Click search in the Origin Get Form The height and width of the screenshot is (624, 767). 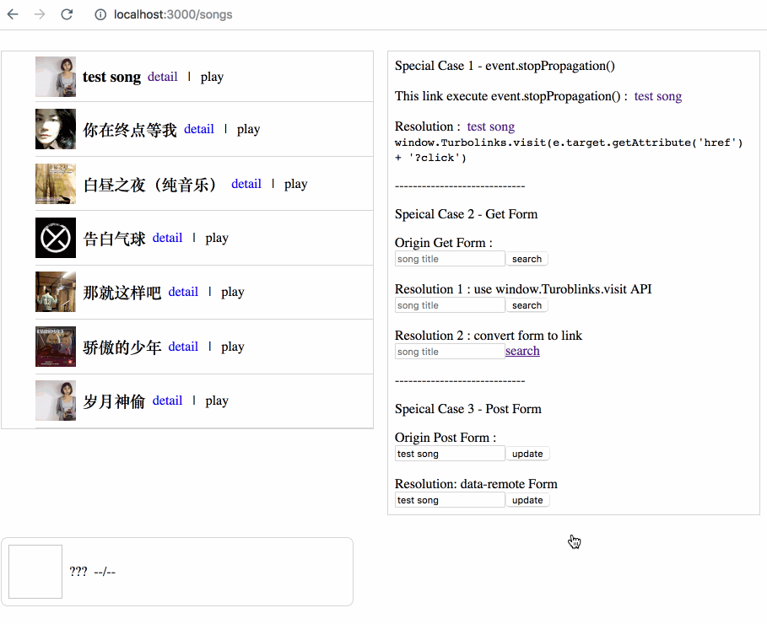527,259
